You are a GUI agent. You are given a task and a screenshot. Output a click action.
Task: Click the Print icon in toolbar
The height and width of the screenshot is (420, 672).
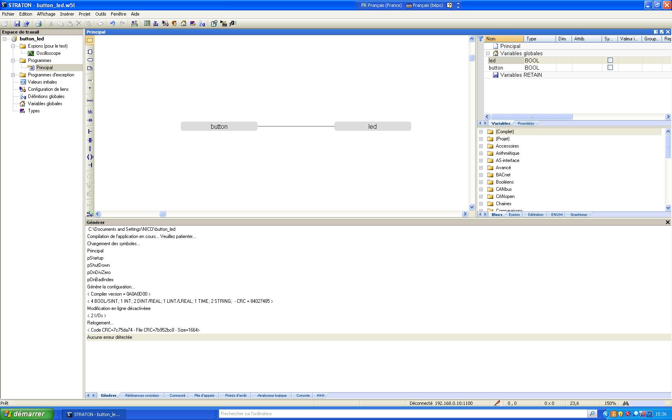(x=38, y=24)
